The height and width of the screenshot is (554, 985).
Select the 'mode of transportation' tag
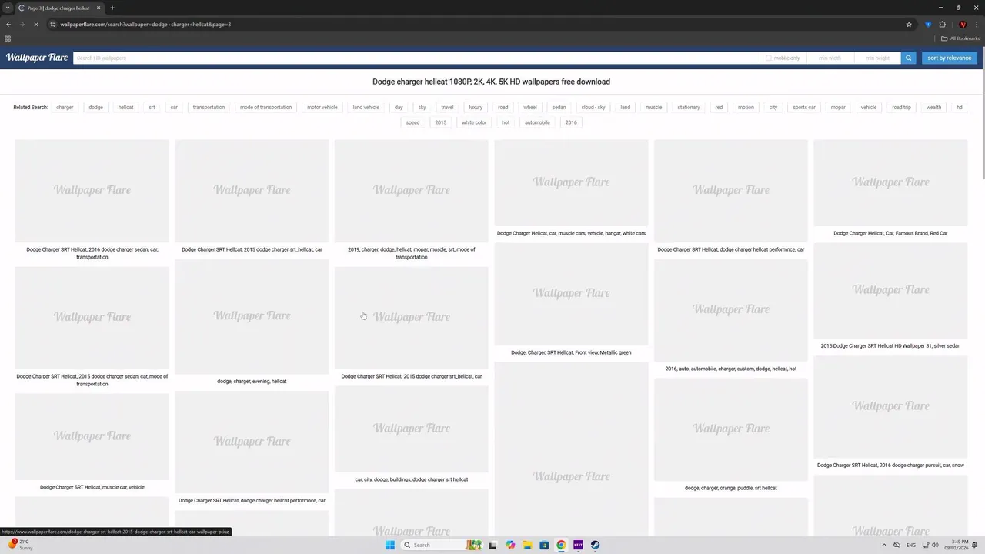tap(265, 107)
